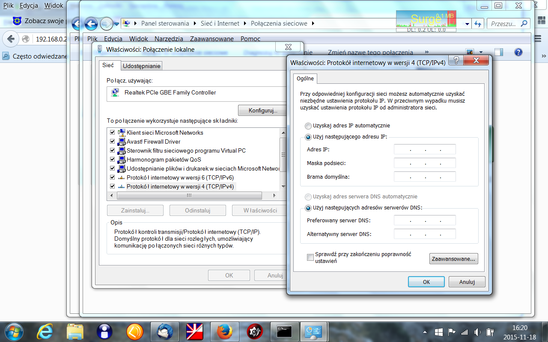Expand the toolbar overflow chevron (»)
548x342 pixels.
426,52
